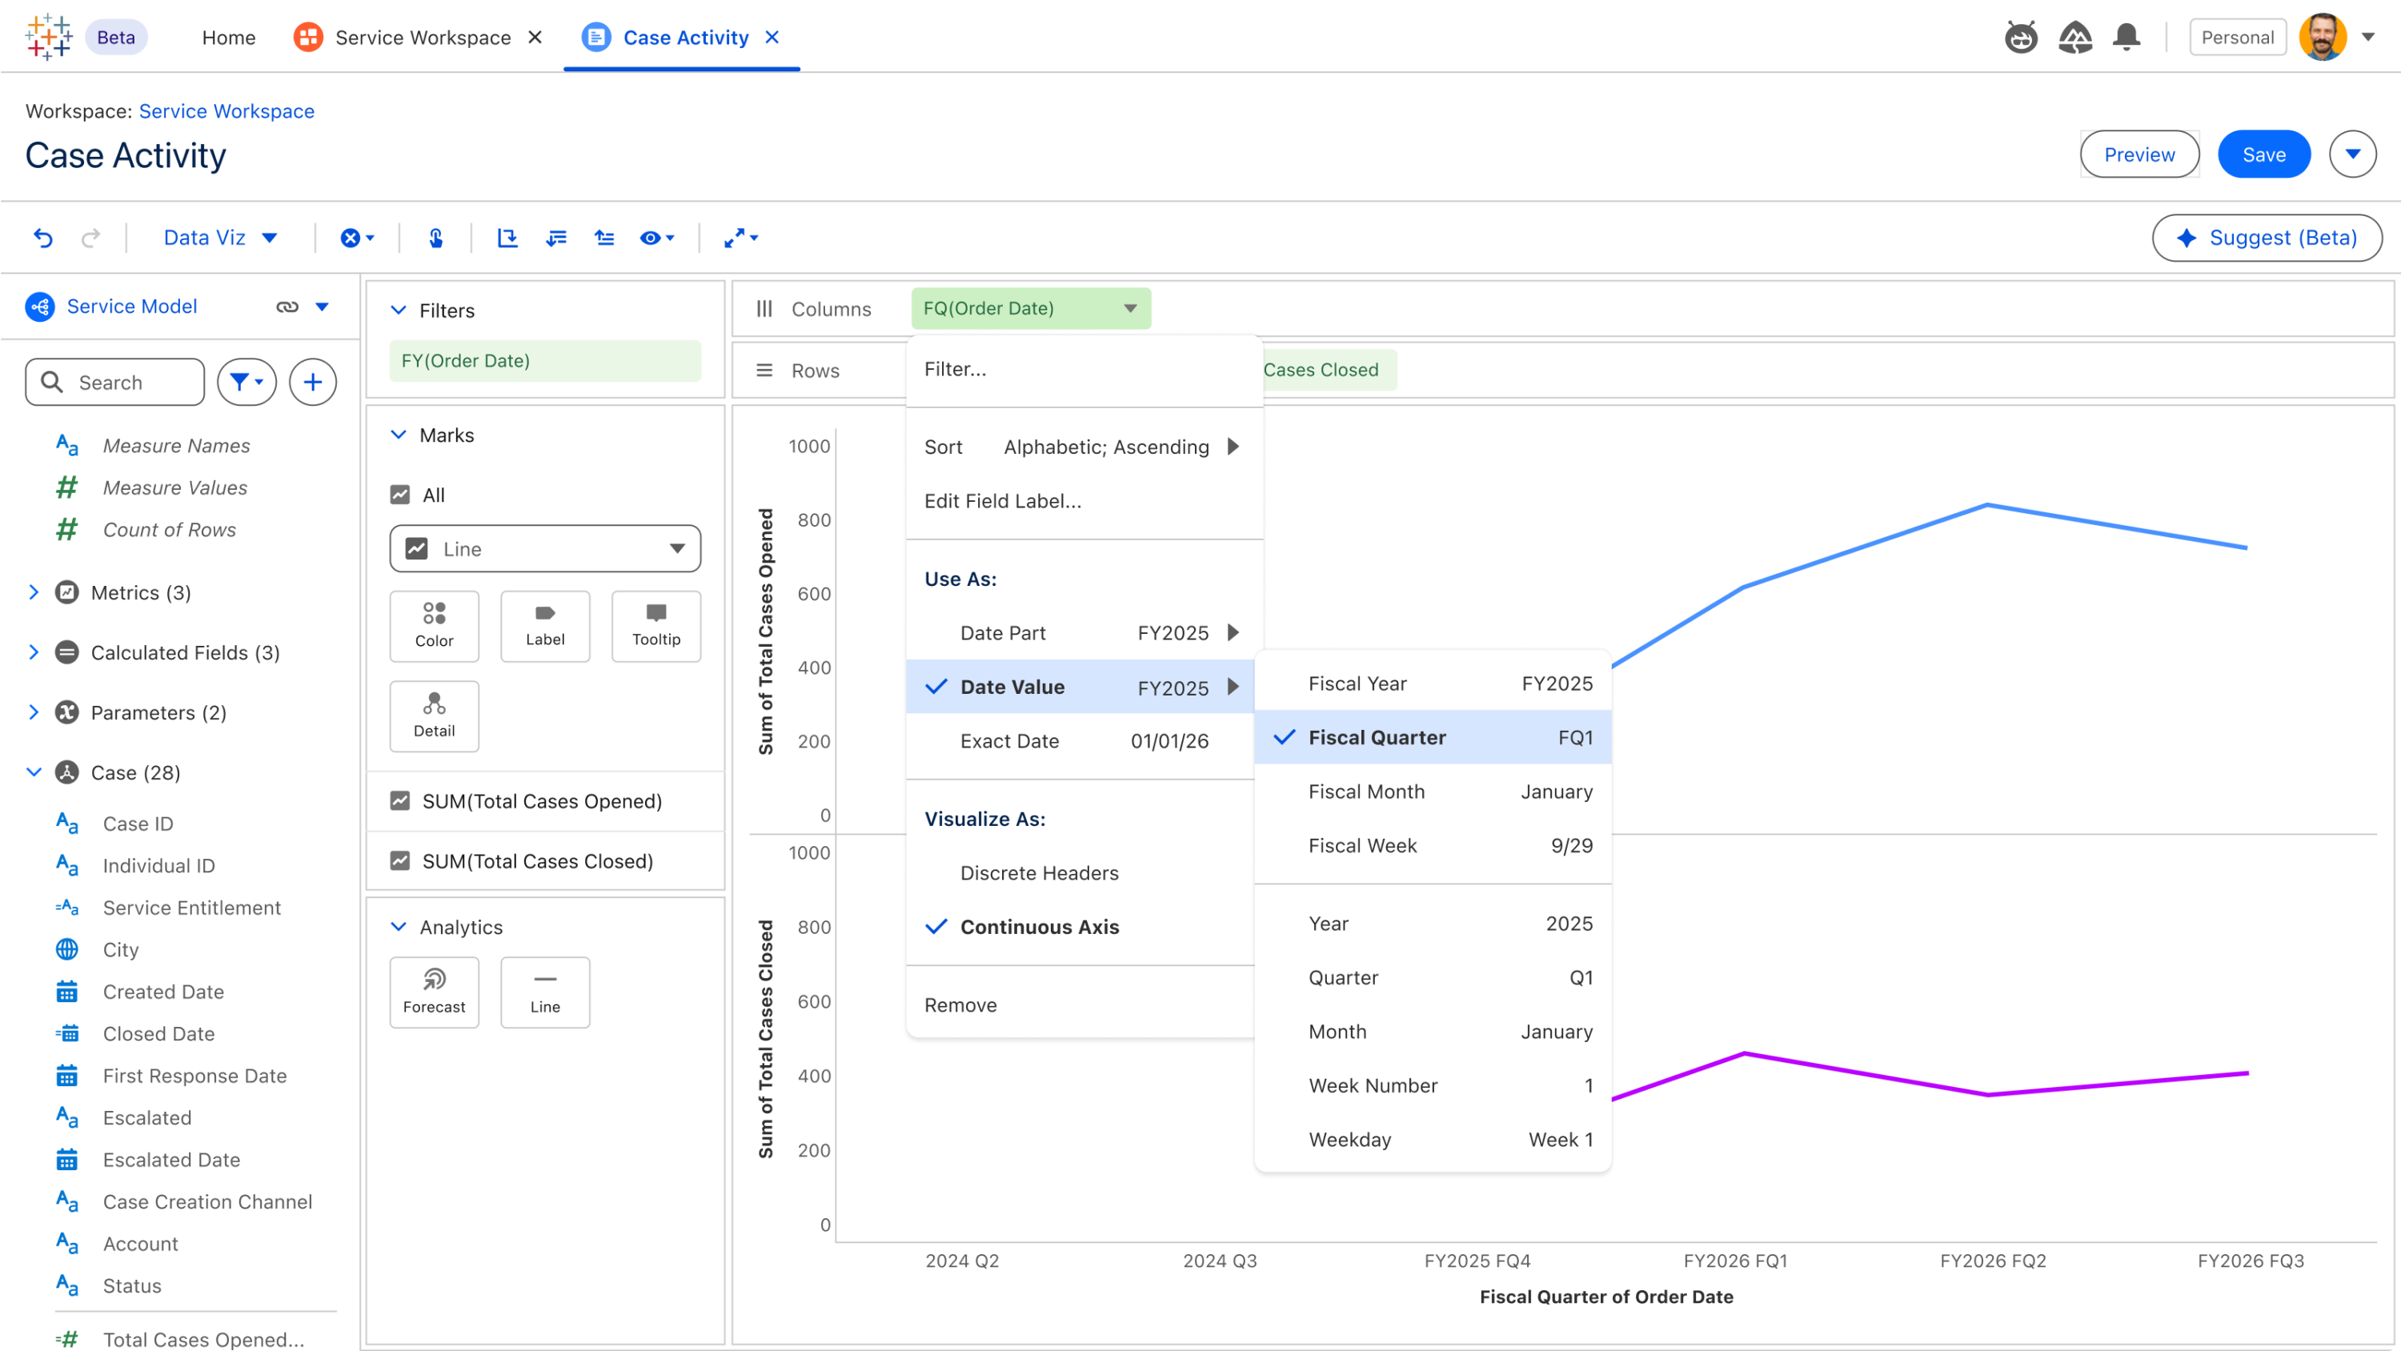
Task: Click the blue Cases Opened line
Action: [1864, 545]
